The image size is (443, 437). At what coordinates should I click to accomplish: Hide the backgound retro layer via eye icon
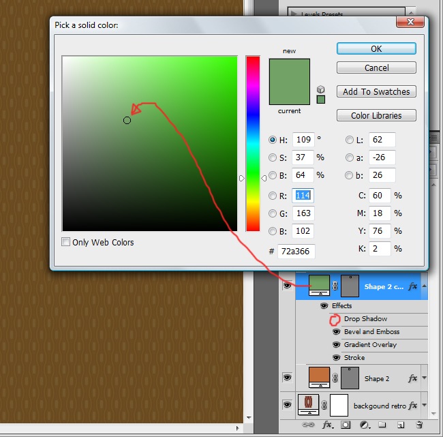tap(287, 405)
